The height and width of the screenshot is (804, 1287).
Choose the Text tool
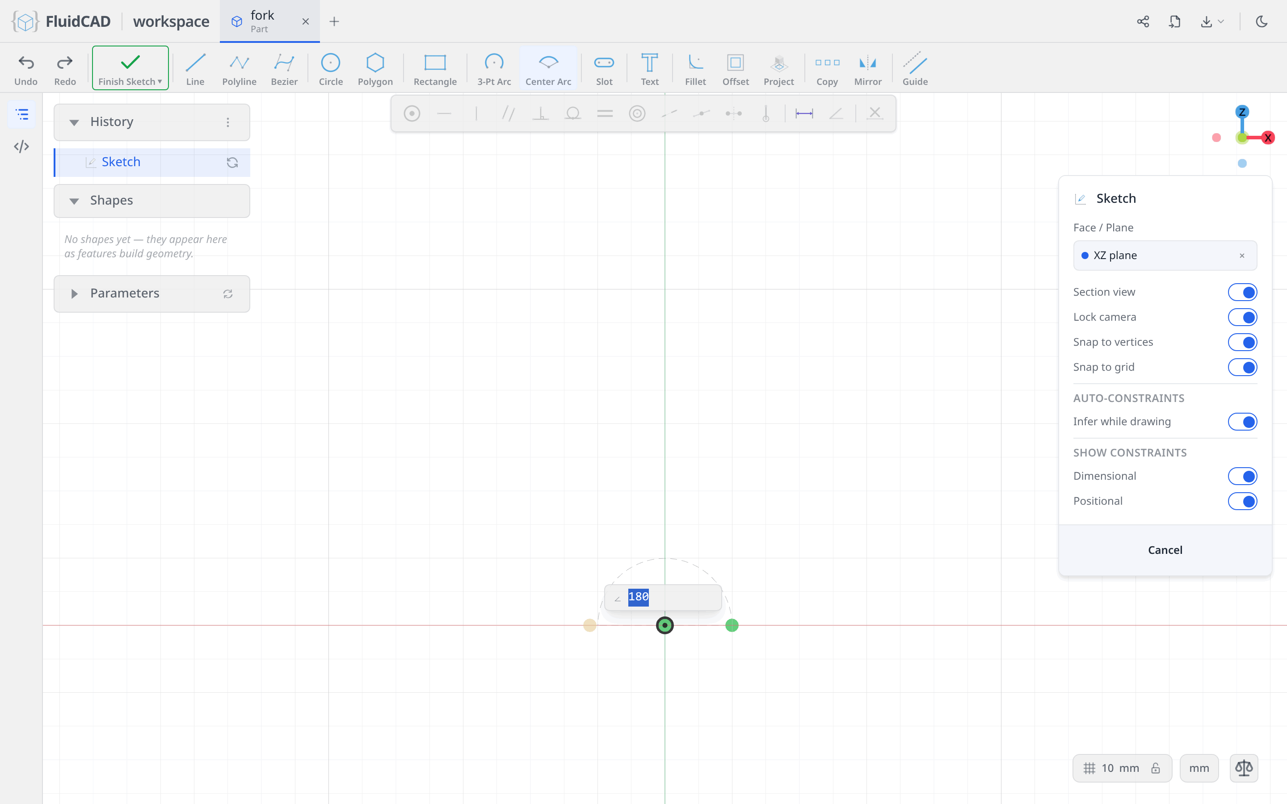pos(649,69)
